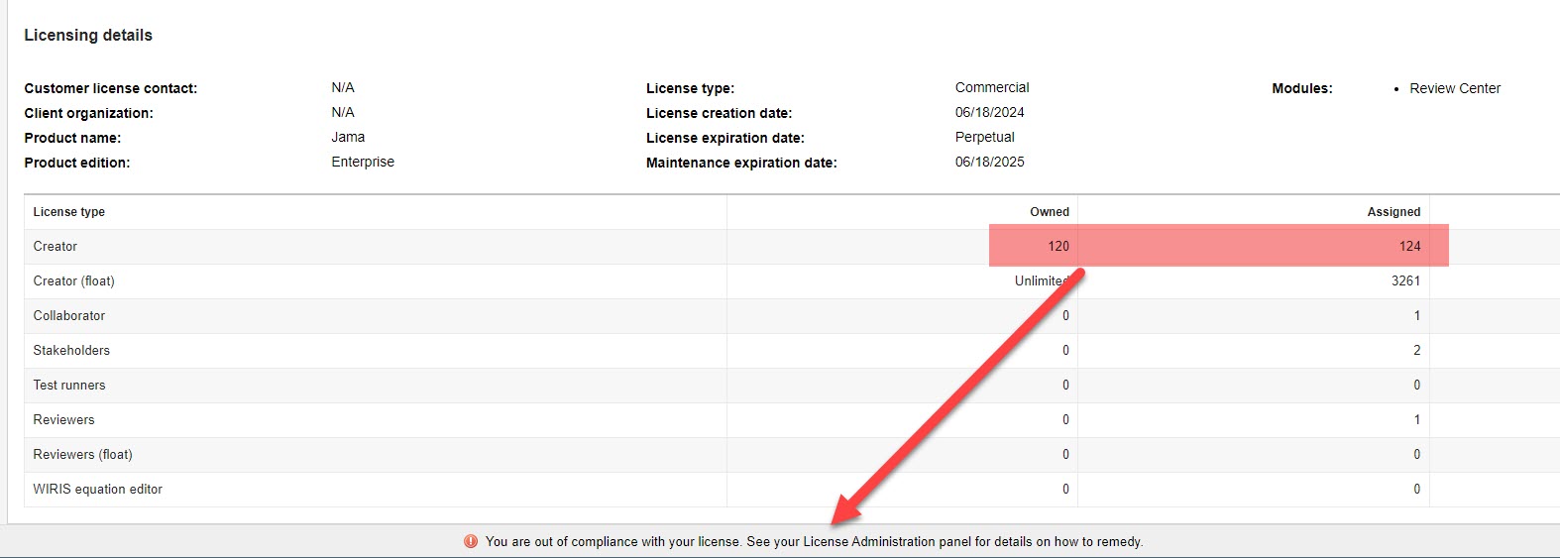
Task: Click the Assigned column header
Action: (x=1393, y=212)
